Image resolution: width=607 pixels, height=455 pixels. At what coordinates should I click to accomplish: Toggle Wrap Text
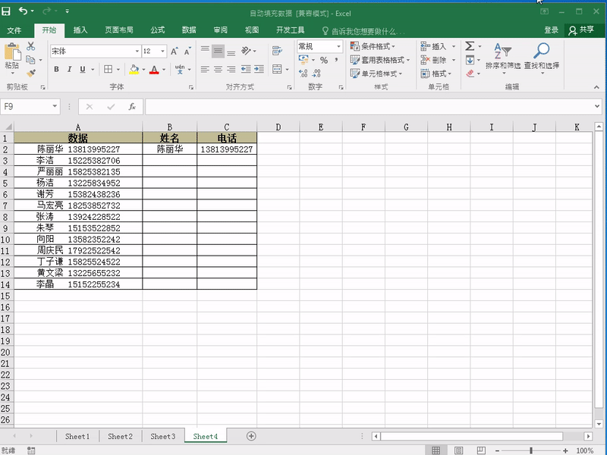click(277, 51)
